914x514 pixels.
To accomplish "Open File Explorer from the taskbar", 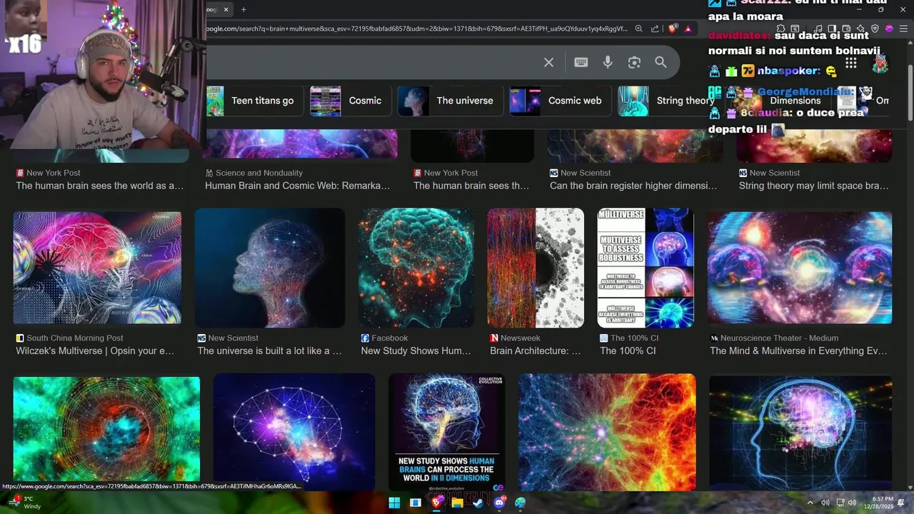I will [x=457, y=503].
